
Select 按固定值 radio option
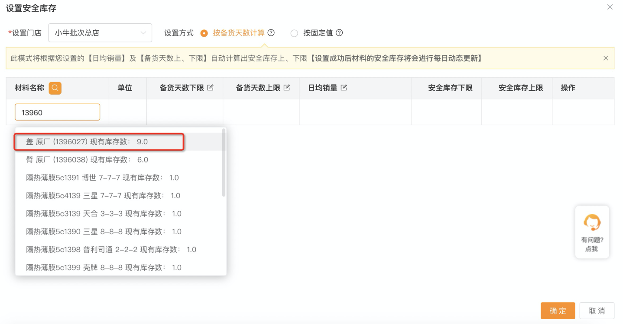coord(294,33)
